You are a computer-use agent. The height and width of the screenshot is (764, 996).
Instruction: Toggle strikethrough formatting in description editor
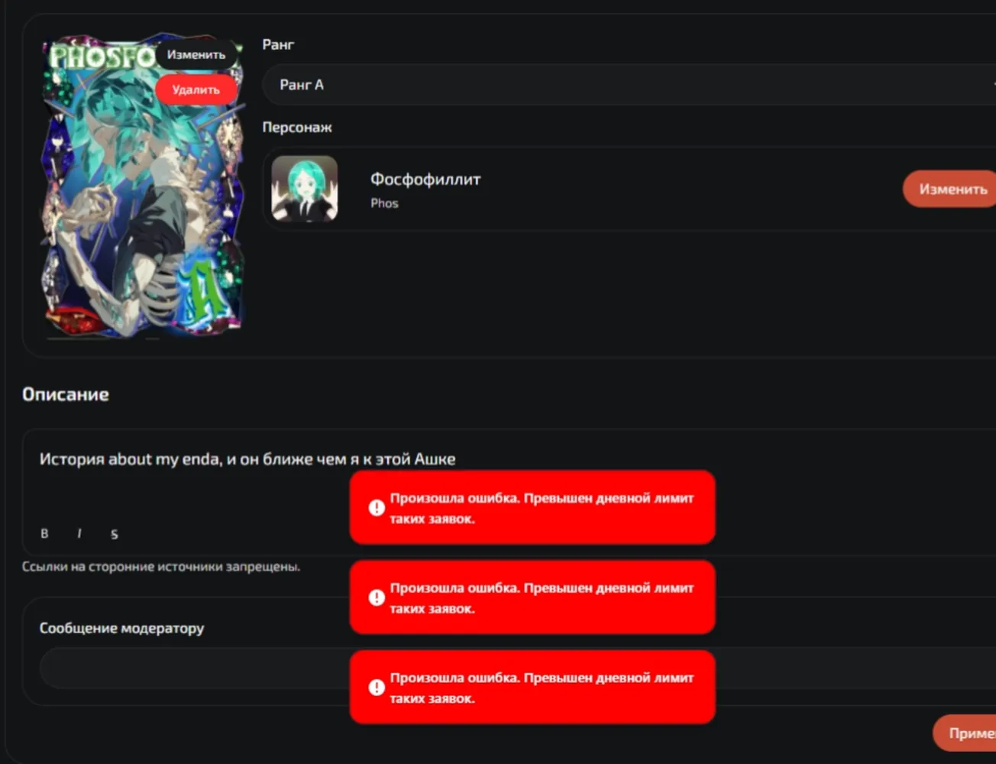115,533
